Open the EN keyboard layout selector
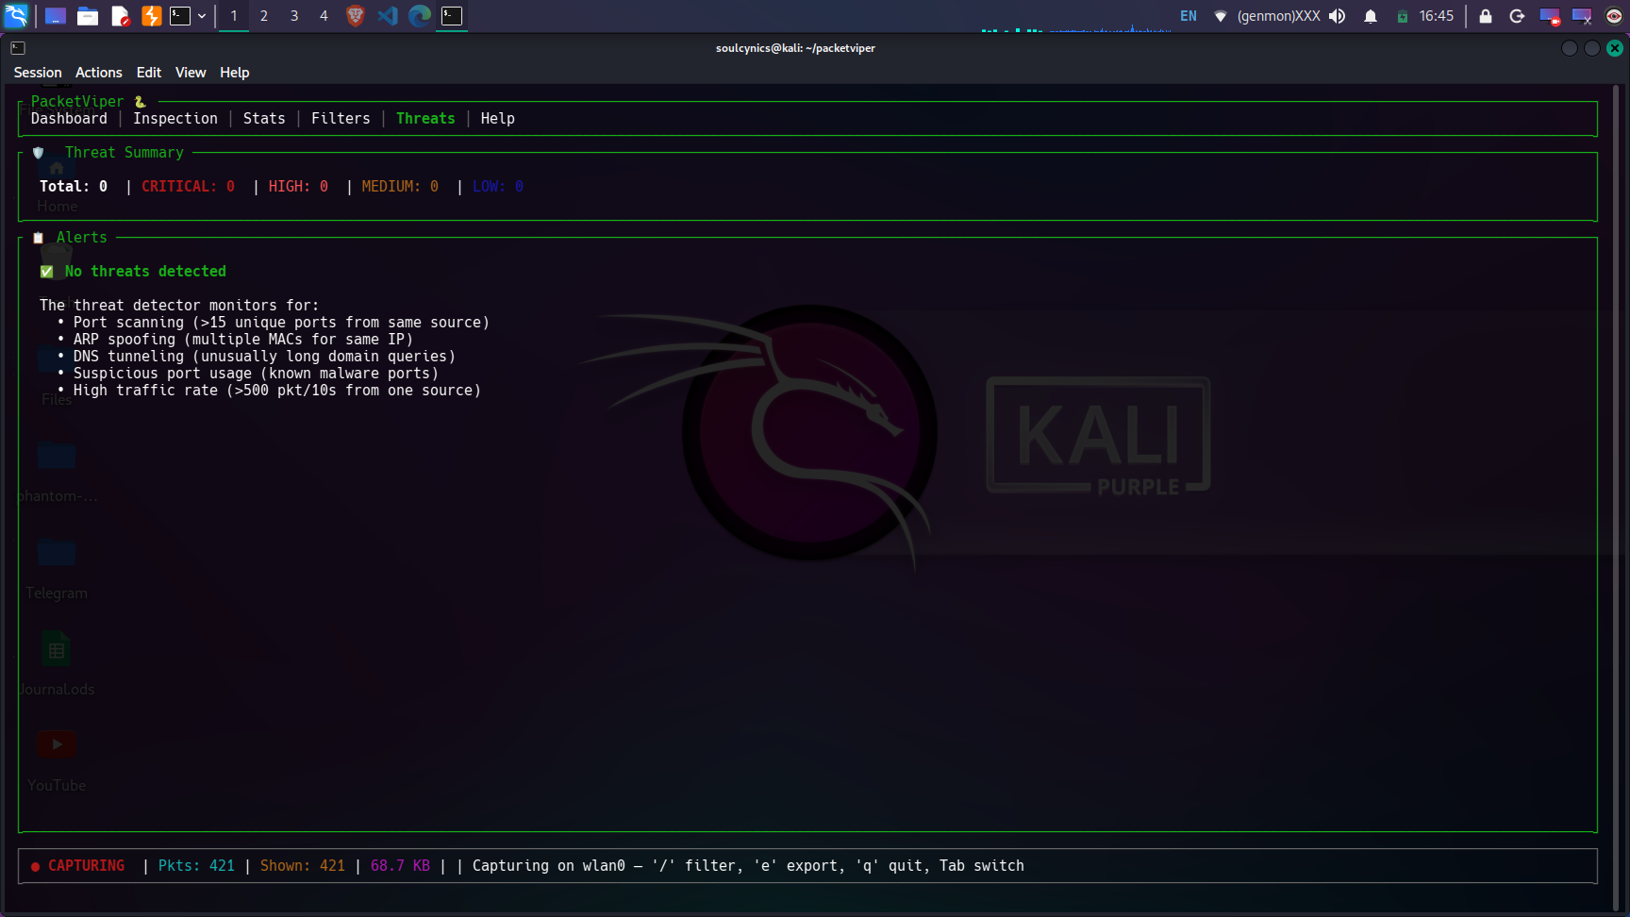This screenshot has height=917, width=1630. pos(1189,16)
